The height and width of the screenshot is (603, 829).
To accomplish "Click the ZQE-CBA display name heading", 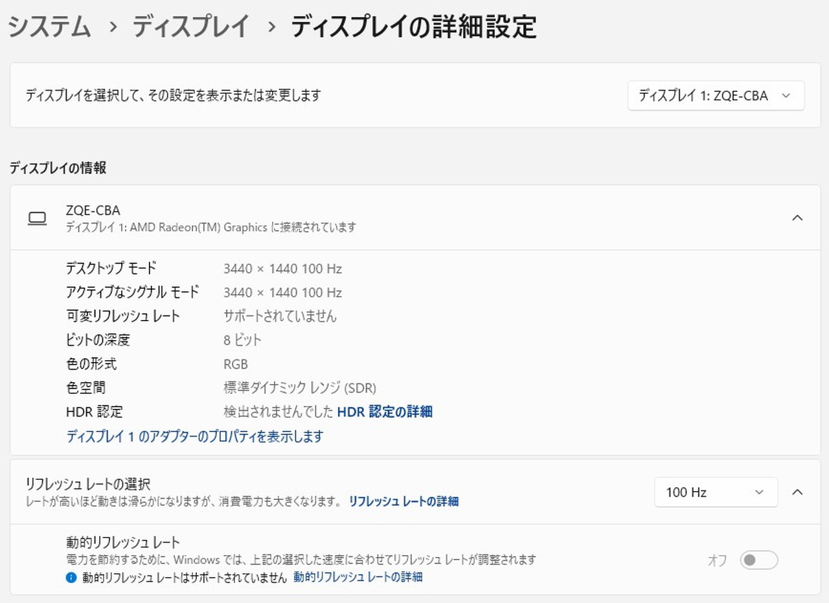I will pyautogui.click(x=93, y=210).
